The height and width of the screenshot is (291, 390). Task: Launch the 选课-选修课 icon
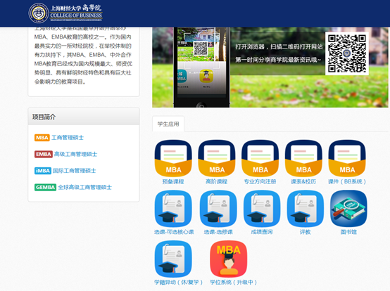pos(218,209)
